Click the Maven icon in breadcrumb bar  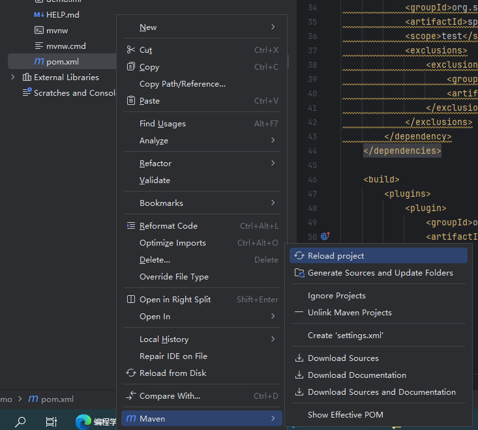33,399
